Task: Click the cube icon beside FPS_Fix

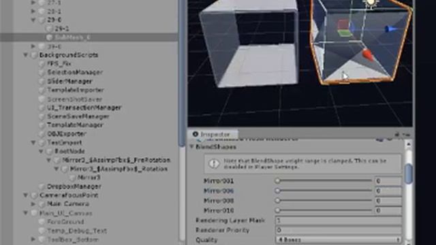Action: click(x=42, y=63)
